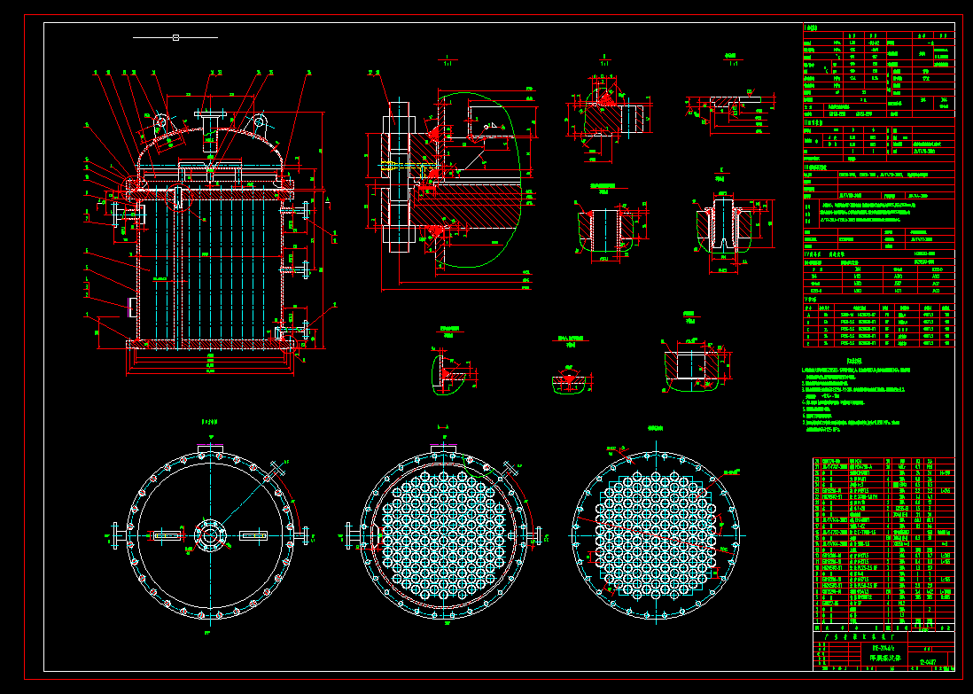Screen dimensions: 973x694
Task: Select the design data table at top right
Action: click(879, 185)
